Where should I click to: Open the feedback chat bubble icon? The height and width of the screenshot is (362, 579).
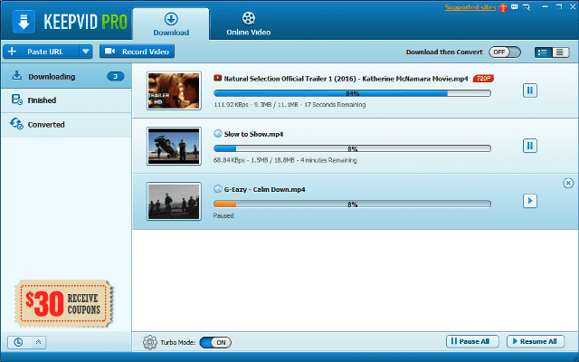pos(515,7)
